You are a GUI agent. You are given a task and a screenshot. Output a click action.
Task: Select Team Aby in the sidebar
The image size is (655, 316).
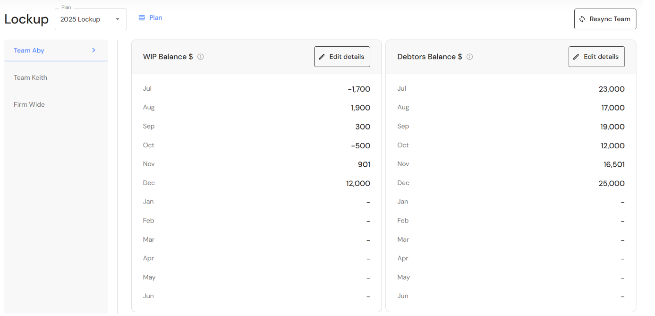(x=29, y=51)
